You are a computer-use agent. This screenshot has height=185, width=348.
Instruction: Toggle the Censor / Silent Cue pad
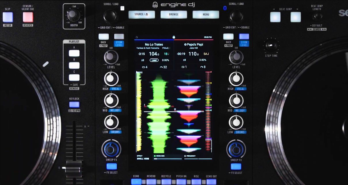click(x=28, y=17)
